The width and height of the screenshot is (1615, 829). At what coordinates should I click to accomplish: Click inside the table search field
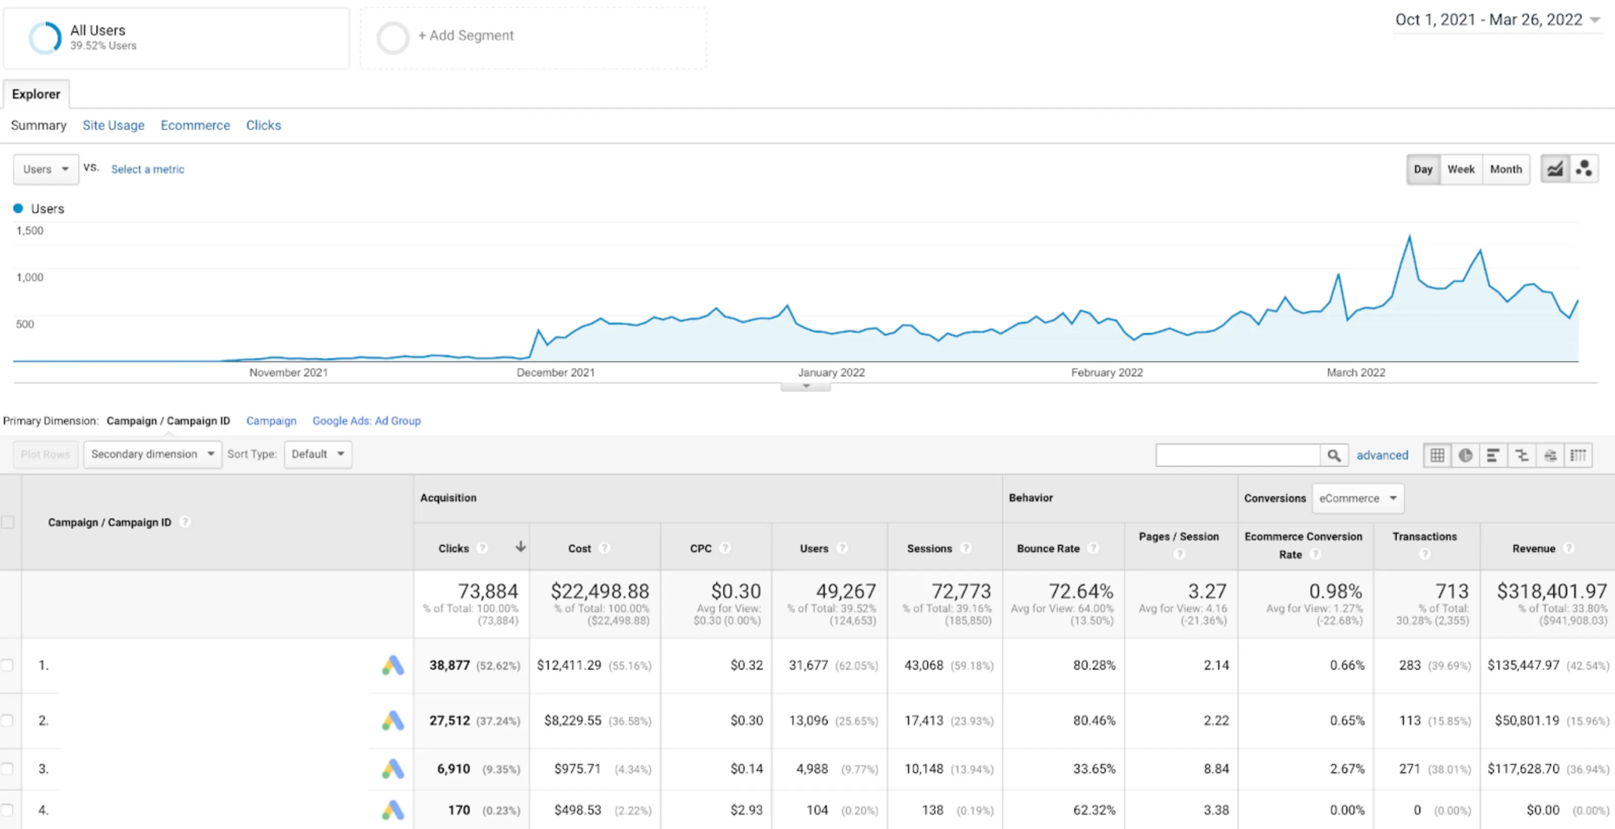point(1238,455)
